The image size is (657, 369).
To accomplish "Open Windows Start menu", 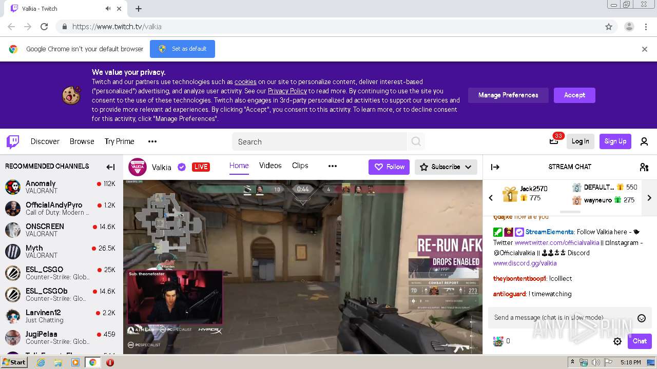I will pos(14,362).
